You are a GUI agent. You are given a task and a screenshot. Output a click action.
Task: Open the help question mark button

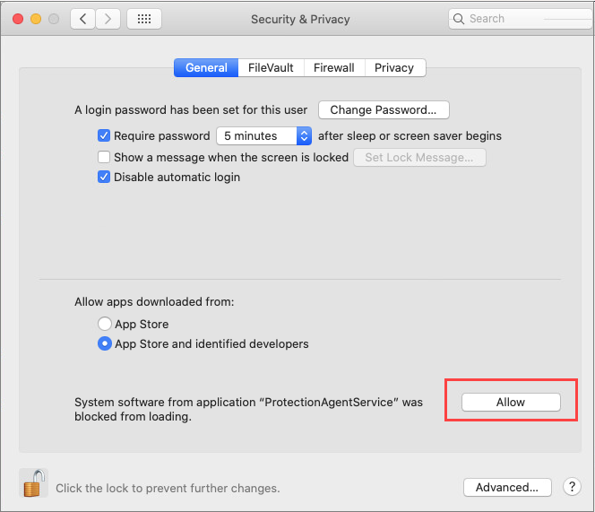572,487
